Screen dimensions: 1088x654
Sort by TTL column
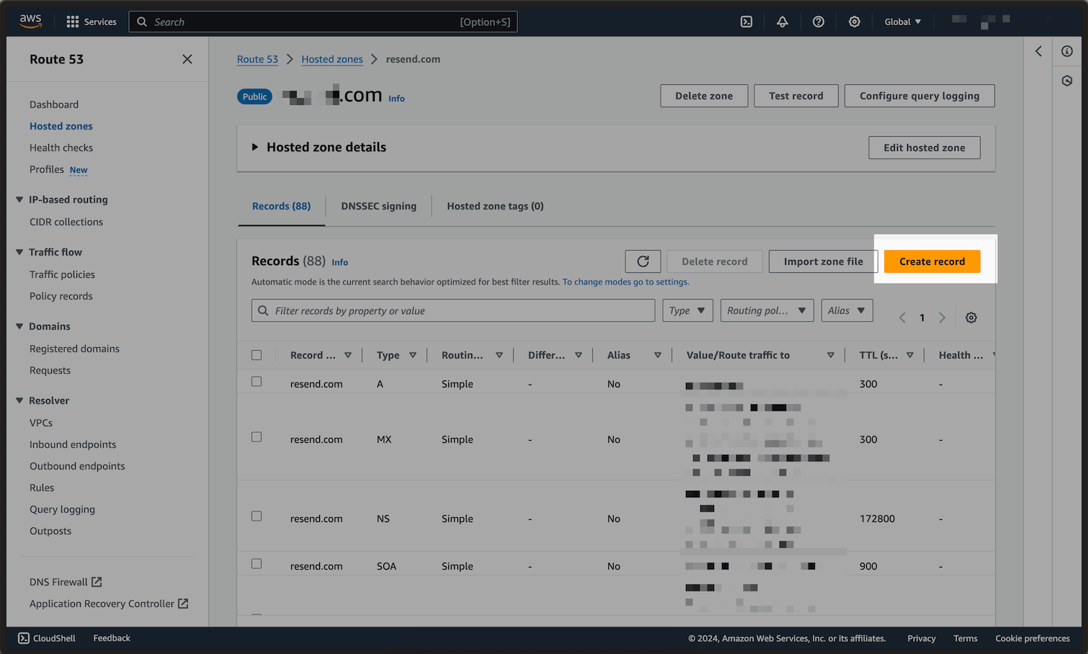click(910, 355)
